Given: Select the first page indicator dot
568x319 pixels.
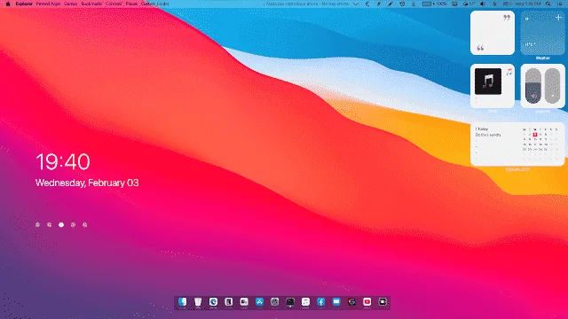Looking at the screenshot, I should [37, 225].
